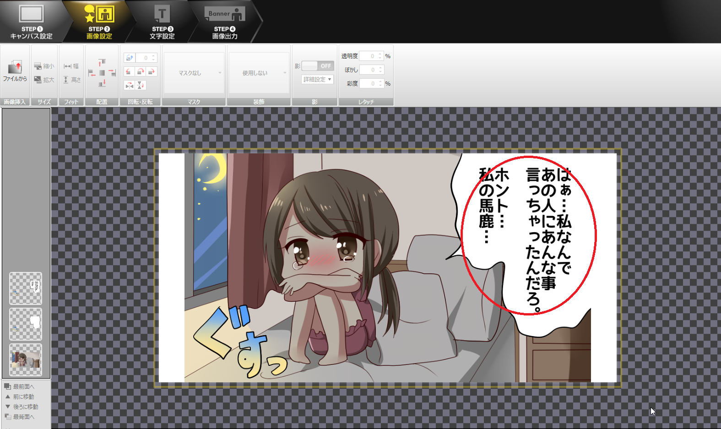Screen dimensions: 721x429
Task: Expand the 詳細設定 shadow settings dropdown
Action: 317,79
